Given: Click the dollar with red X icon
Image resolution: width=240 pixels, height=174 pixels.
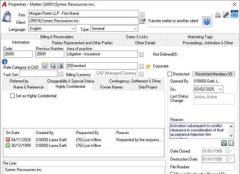Looking at the screenshot, I should [x=61, y=66].
